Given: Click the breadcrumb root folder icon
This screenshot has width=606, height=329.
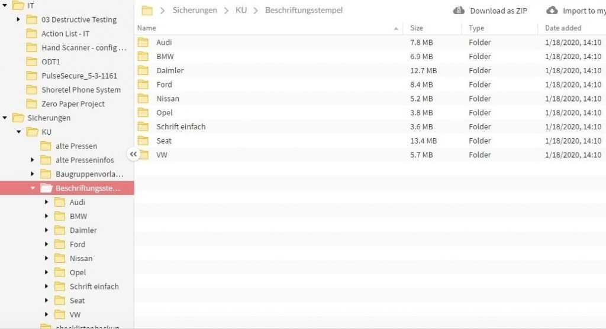Looking at the screenshot, I should pos(147,11).
